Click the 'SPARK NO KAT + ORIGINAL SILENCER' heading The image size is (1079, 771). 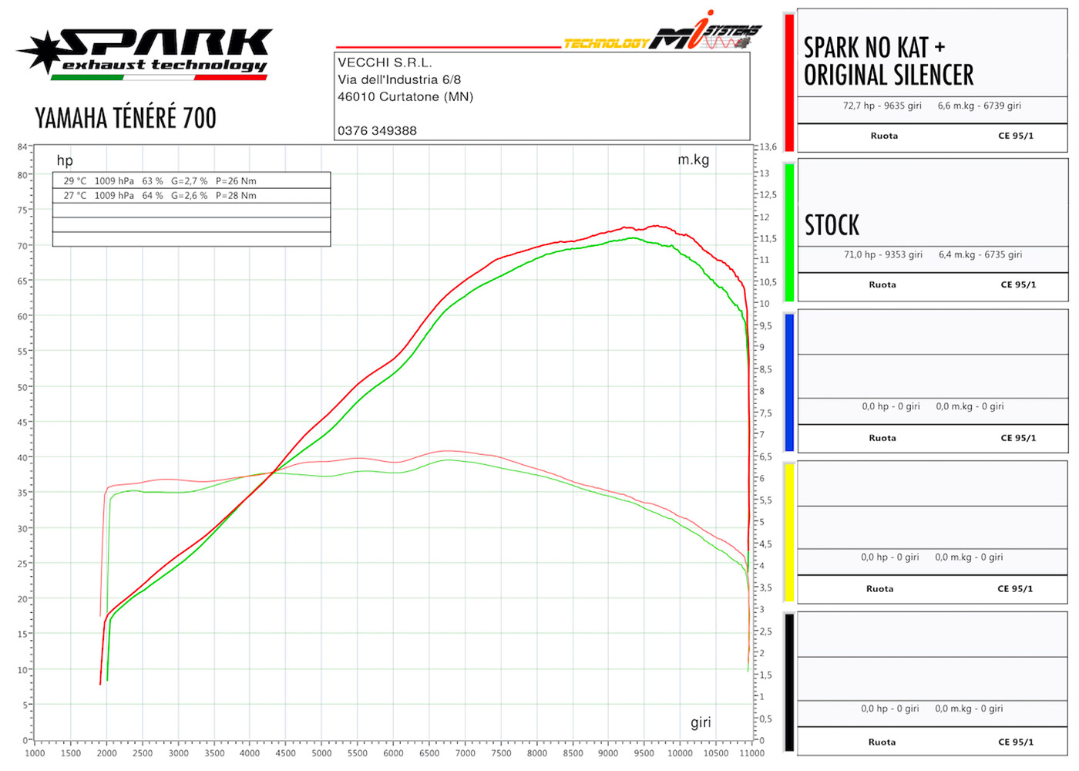click(889, 61)
